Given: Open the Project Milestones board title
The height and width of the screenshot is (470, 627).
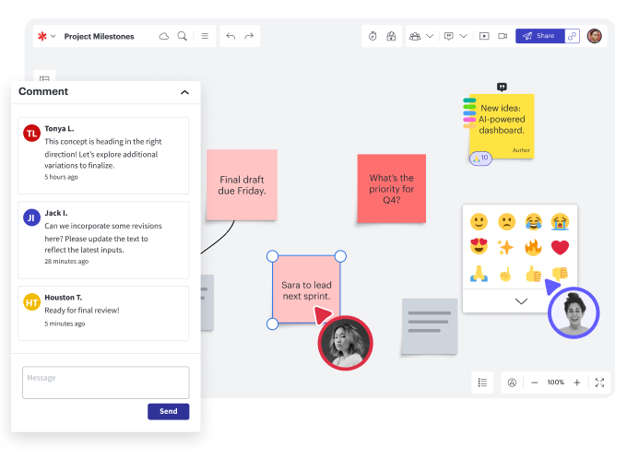Looking at the screenshot, I should tap(100, 36).
